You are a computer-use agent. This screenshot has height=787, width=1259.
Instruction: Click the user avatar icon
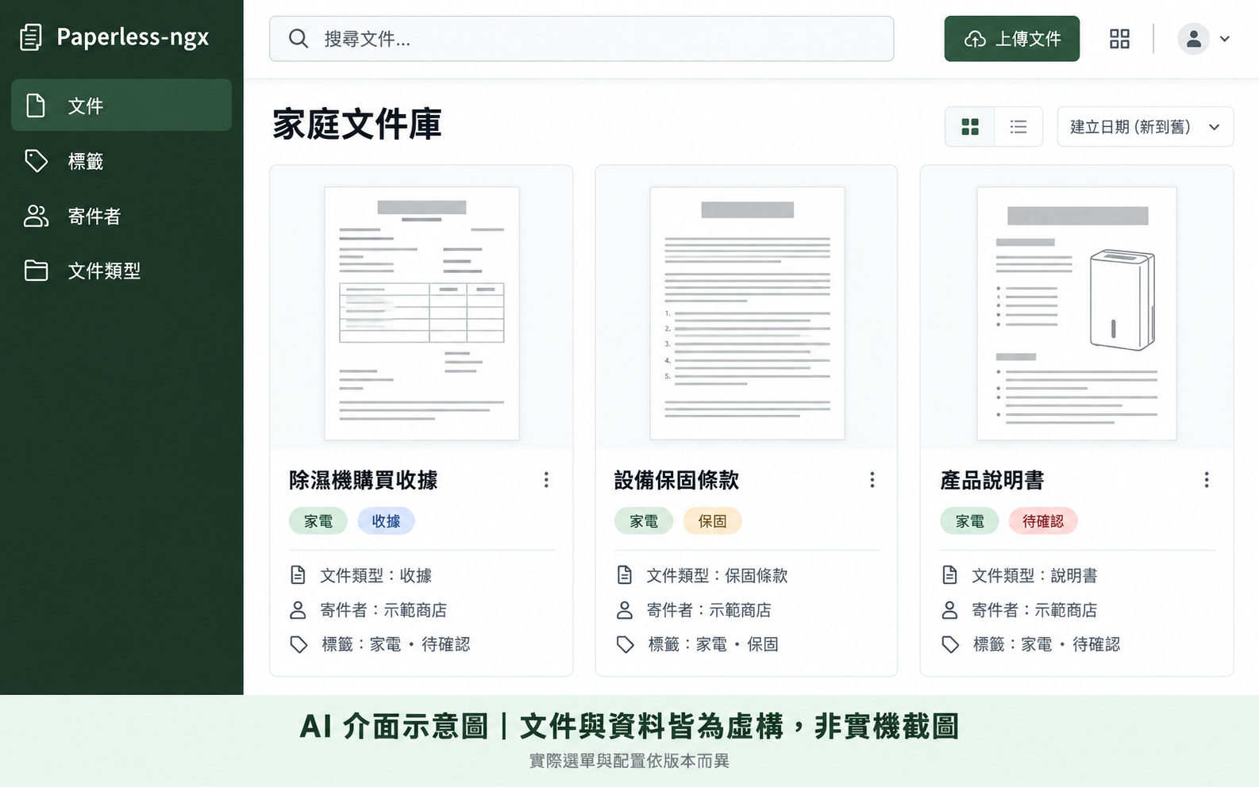pos(1193,39)
